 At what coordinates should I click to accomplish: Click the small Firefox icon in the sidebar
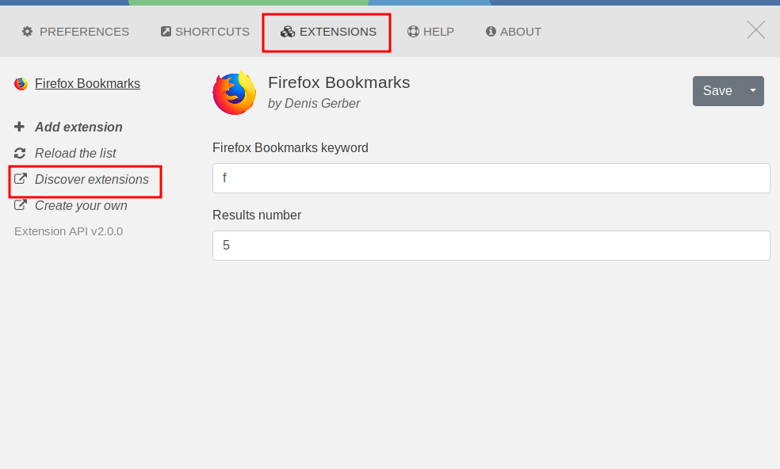(21, 83)
